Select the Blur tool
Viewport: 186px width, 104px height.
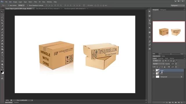click(2, 47)
